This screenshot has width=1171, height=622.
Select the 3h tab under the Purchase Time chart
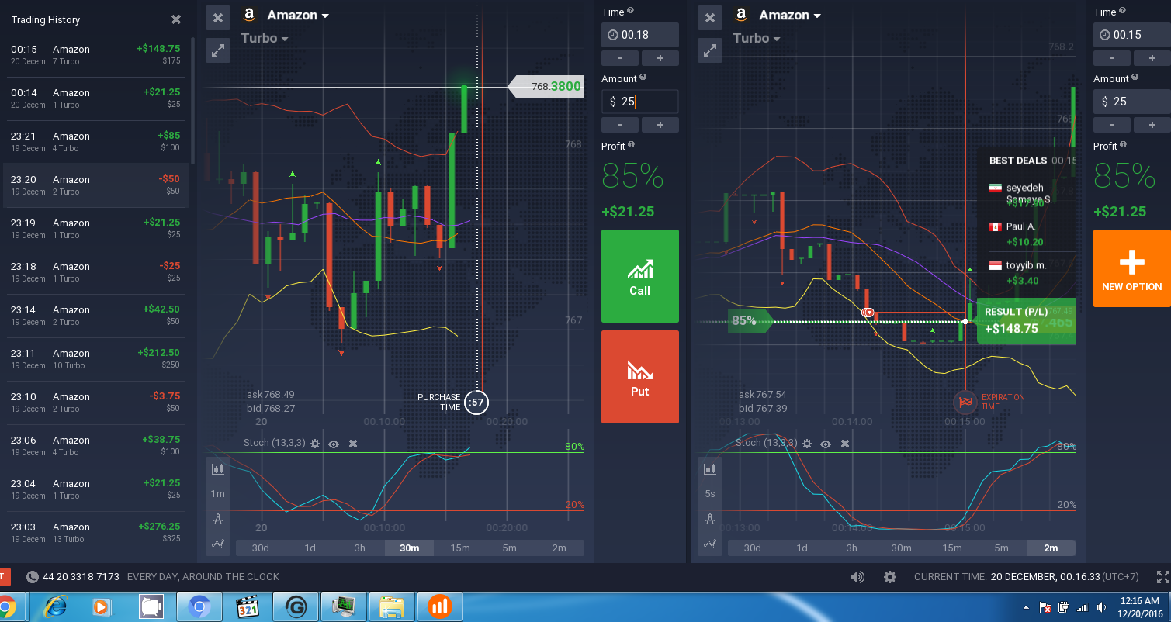tap(360, 548)
